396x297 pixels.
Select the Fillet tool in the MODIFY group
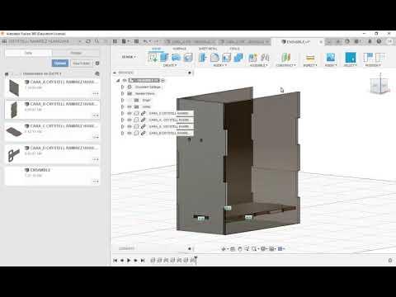click(214, 58)
